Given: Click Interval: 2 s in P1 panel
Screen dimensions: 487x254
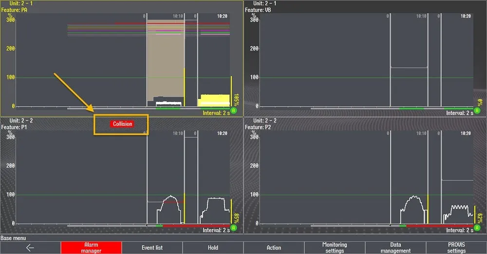Looking at the screenshot, I should [216, 230].
